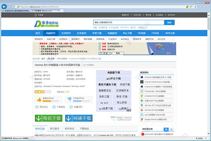Select the 软件合集 navigation item
Viewport: 211px width, 141px height.
point(170,33)
